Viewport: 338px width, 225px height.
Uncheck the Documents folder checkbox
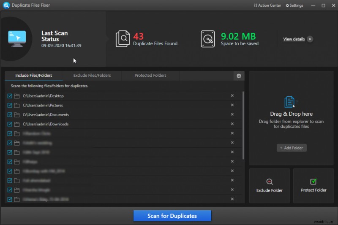(10, 115)
